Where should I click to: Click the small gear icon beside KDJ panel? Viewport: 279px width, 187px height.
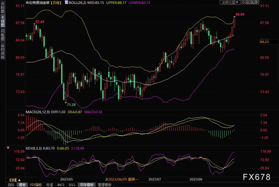(8, 147)
